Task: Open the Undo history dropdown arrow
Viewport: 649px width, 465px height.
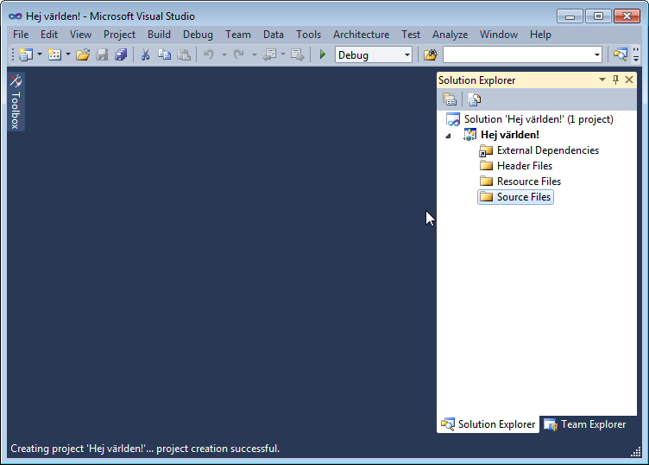Action: tap(224, 54)
